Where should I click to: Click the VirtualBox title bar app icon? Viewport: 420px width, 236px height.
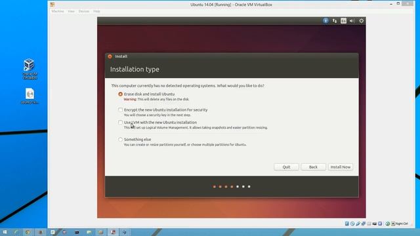tap(52, 5)
